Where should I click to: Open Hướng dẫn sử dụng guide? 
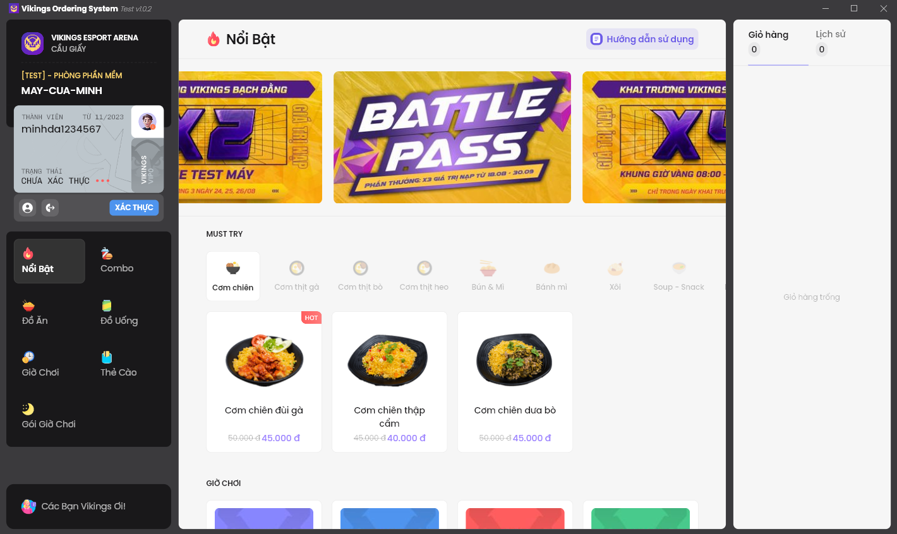(642, 39)
